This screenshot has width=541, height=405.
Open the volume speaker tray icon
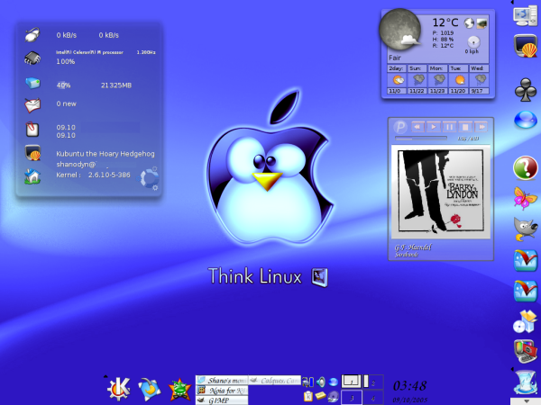pos(321,382)
